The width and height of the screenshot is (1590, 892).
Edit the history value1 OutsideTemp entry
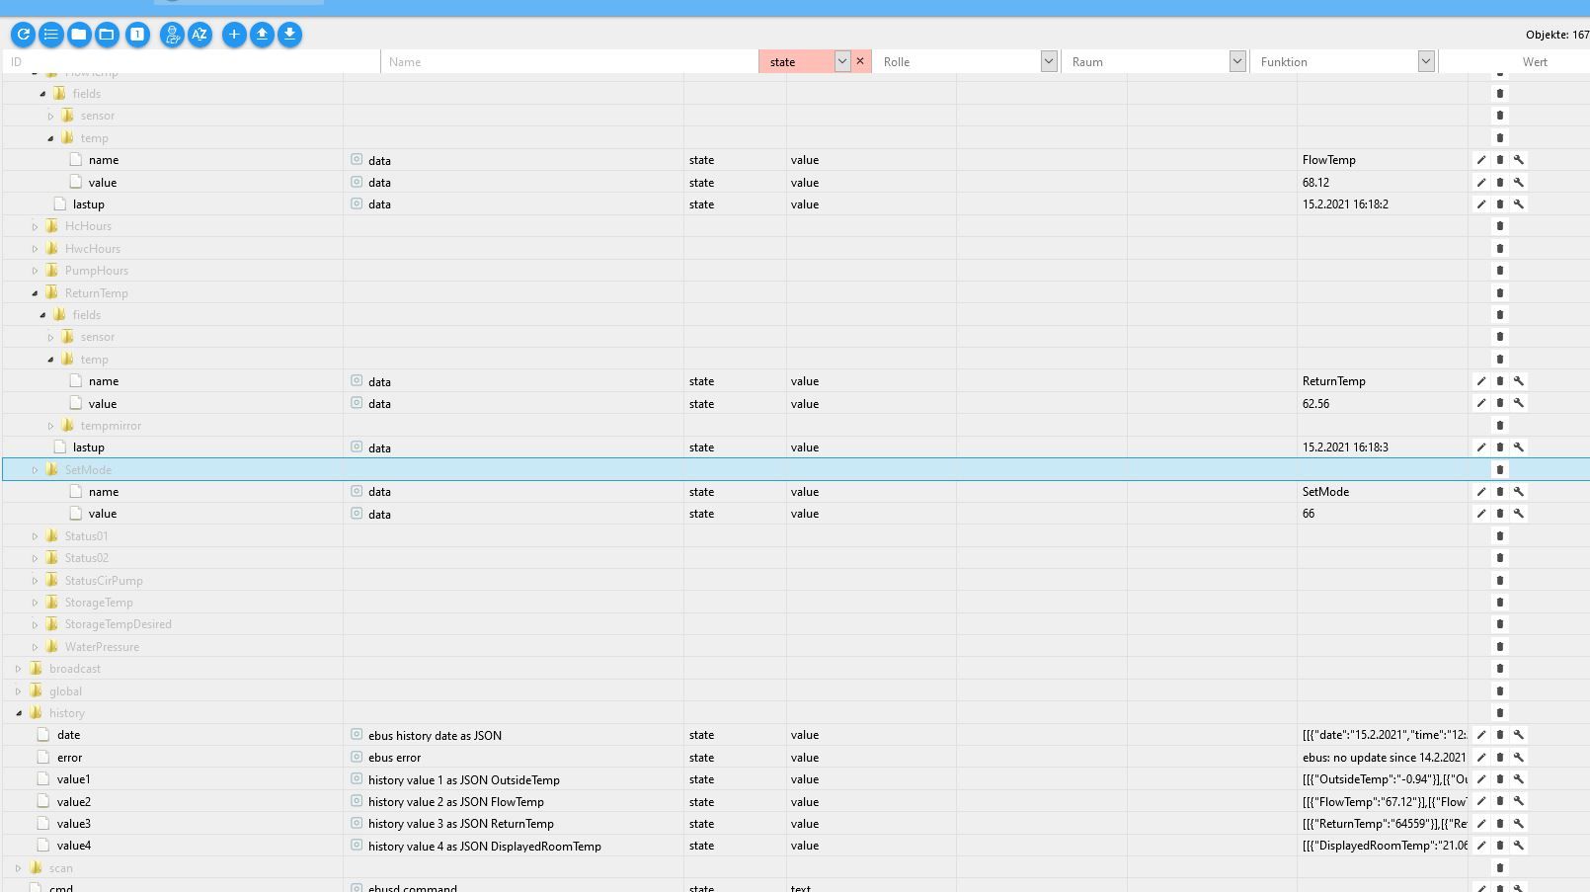(x=1480, y=779)
